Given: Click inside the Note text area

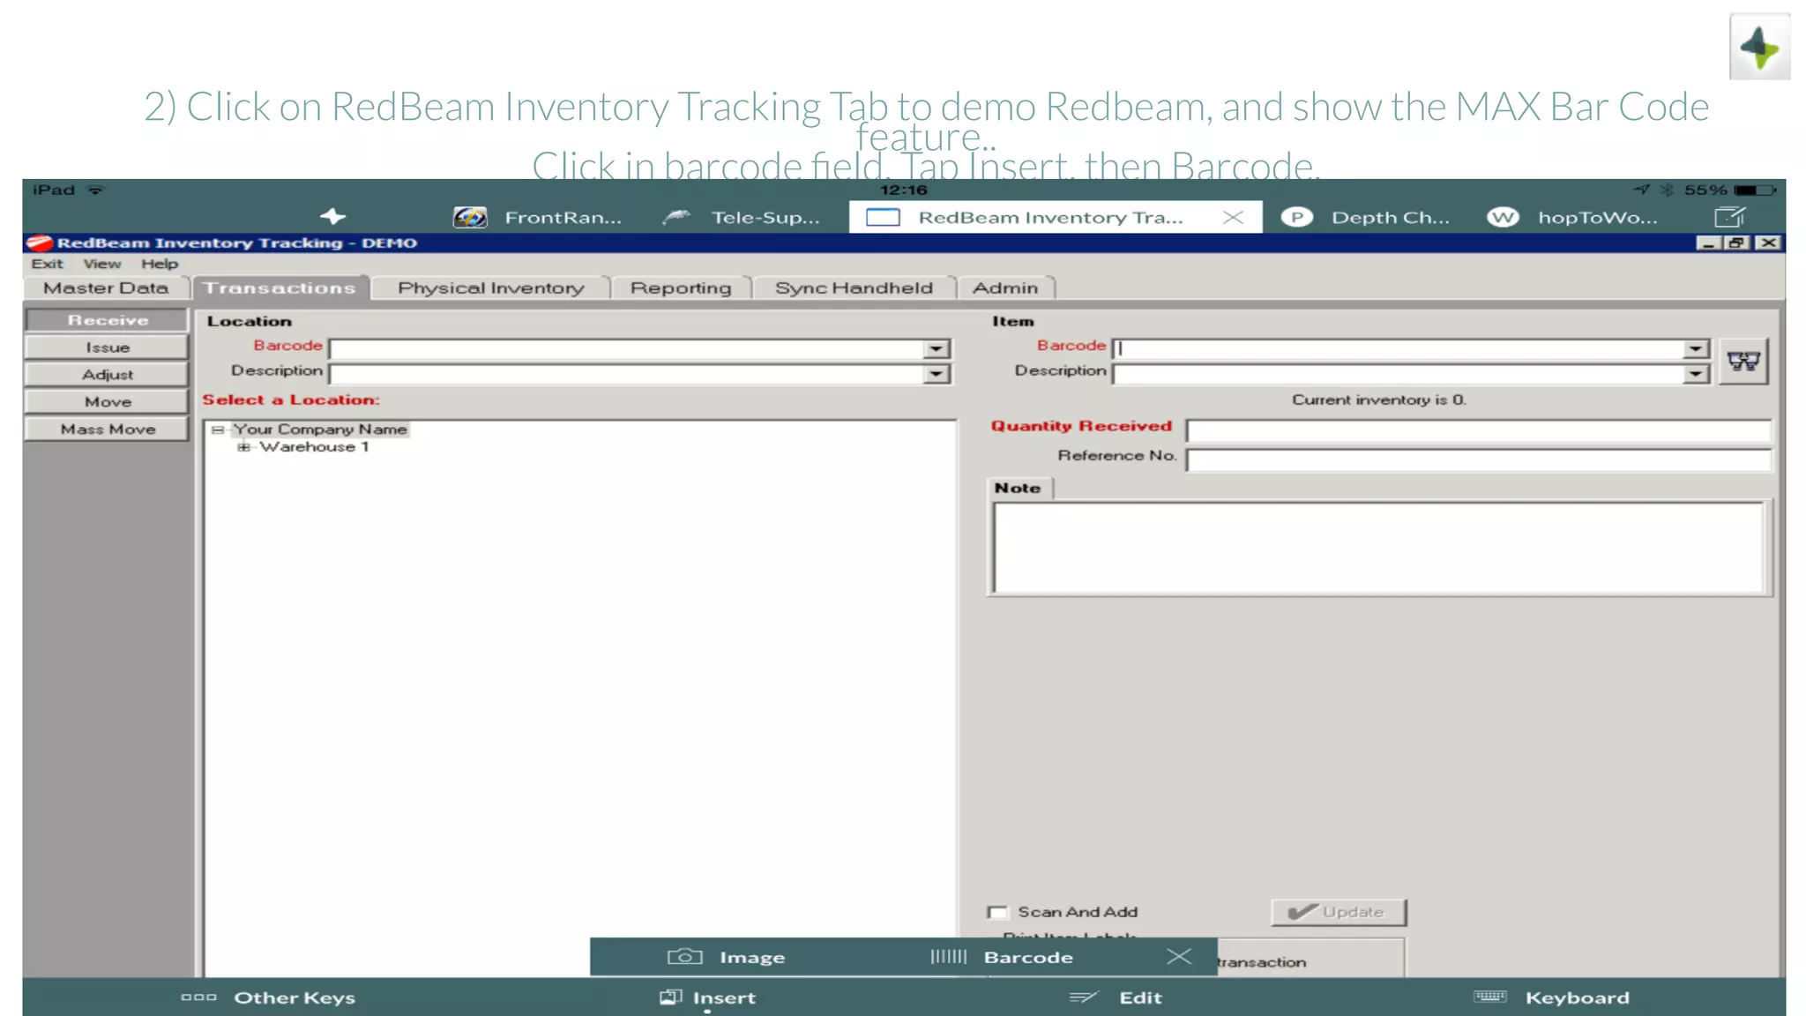Looking at the screenshot, I should (1377, 548).
